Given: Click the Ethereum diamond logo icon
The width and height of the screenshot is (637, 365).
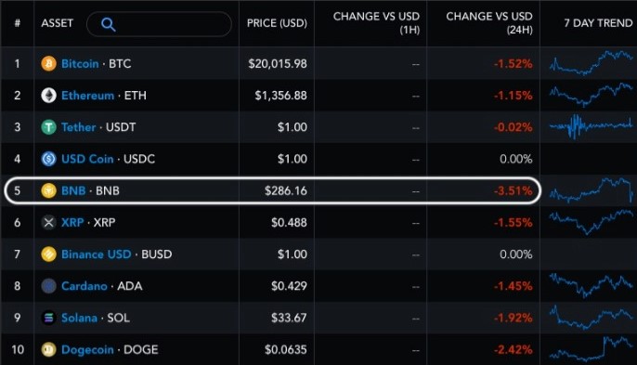Looking at the screenshot, I should pyautogui.click(x=48, y=96).
